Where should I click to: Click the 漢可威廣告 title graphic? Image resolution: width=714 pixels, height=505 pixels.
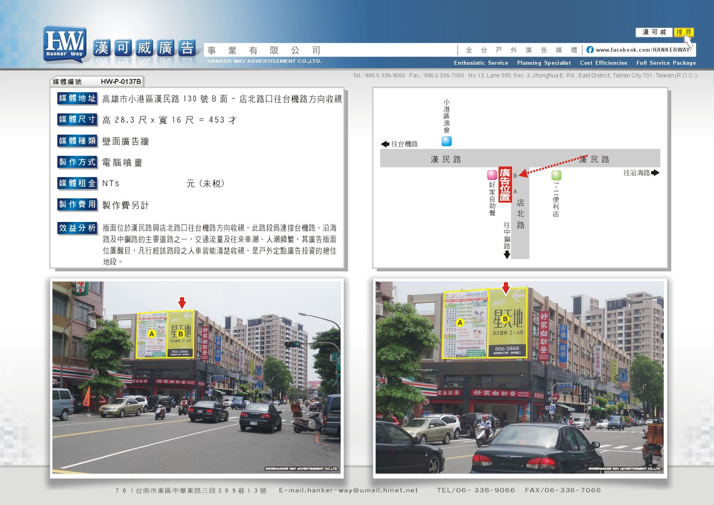145,48
